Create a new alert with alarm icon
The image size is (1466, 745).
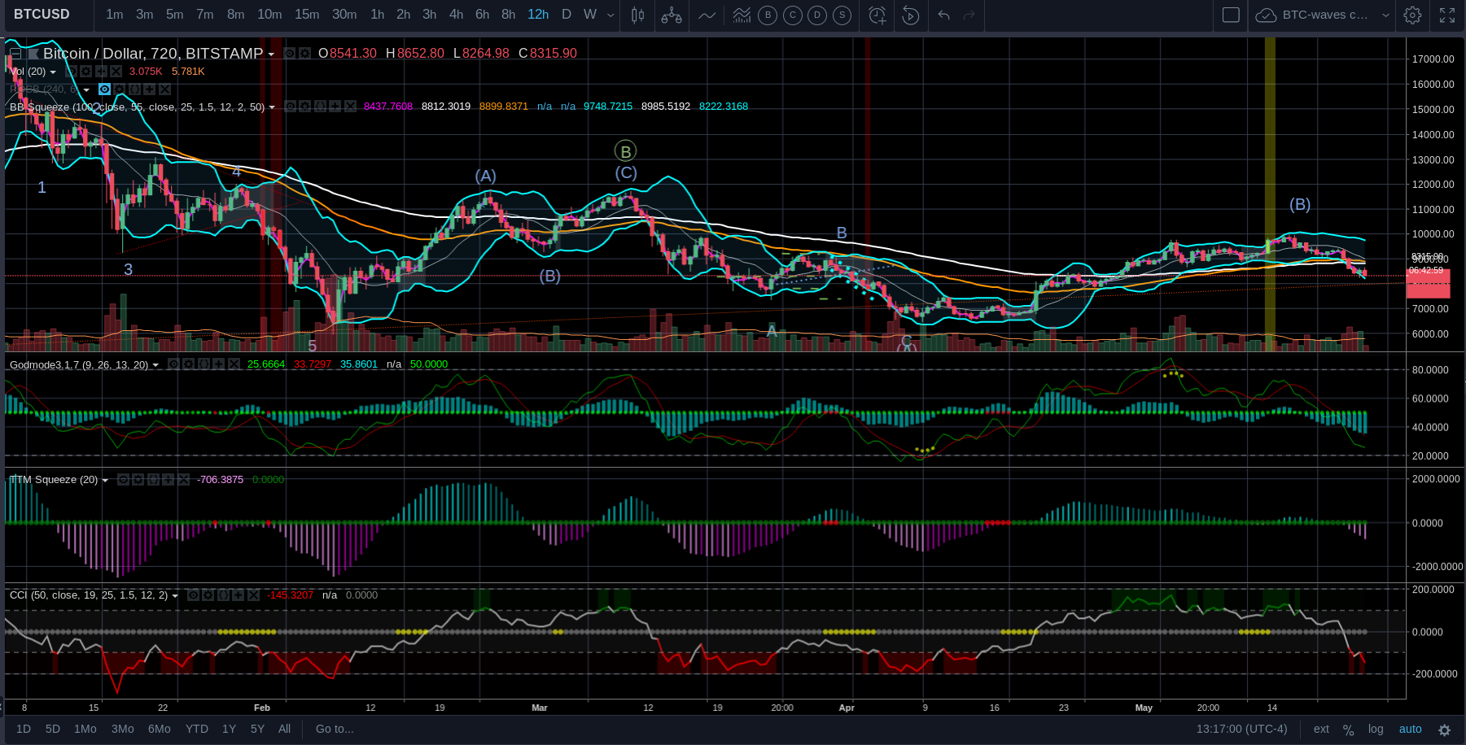coord(877,15)
